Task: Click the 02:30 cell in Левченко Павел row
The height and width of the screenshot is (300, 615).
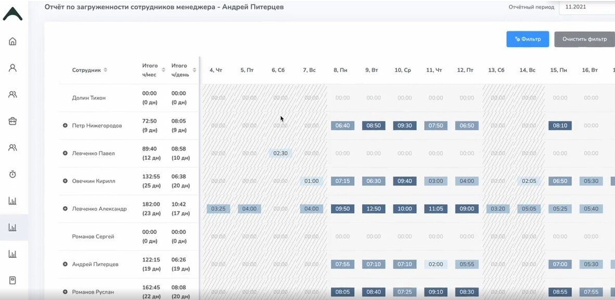Action: (280, 153)
